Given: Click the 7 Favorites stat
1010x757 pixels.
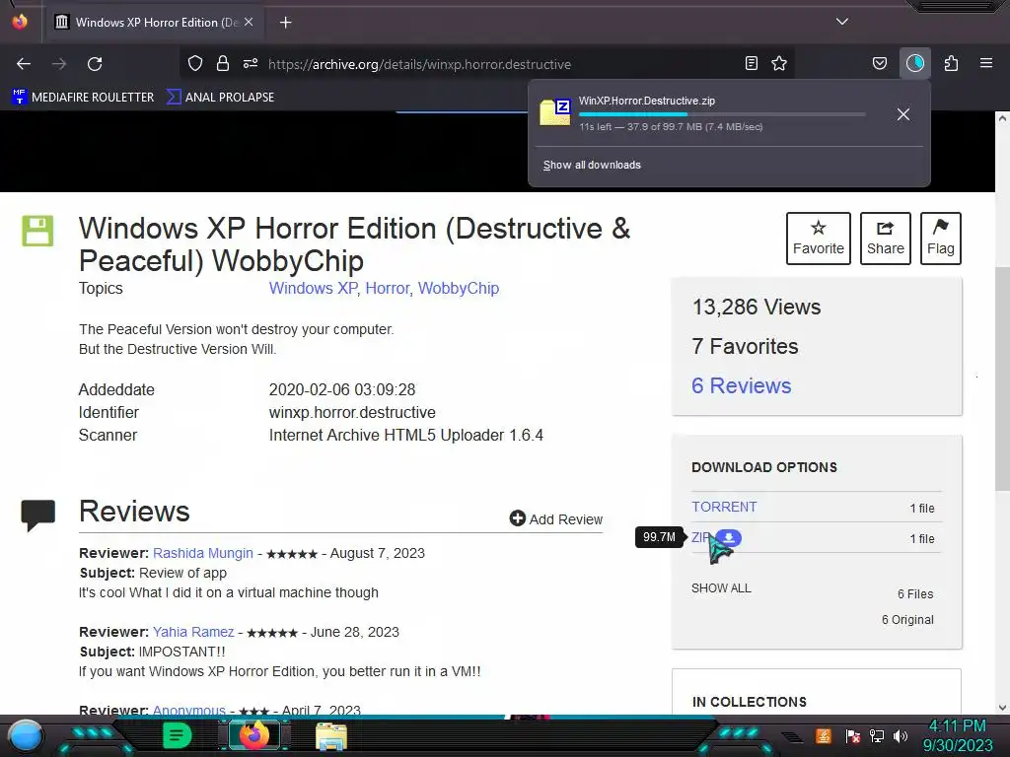Looking at the screenshot, I should pos(745,346).
